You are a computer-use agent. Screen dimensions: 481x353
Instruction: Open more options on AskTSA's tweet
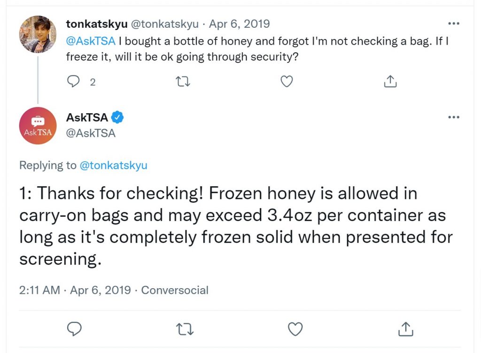(x=454, y=117)
